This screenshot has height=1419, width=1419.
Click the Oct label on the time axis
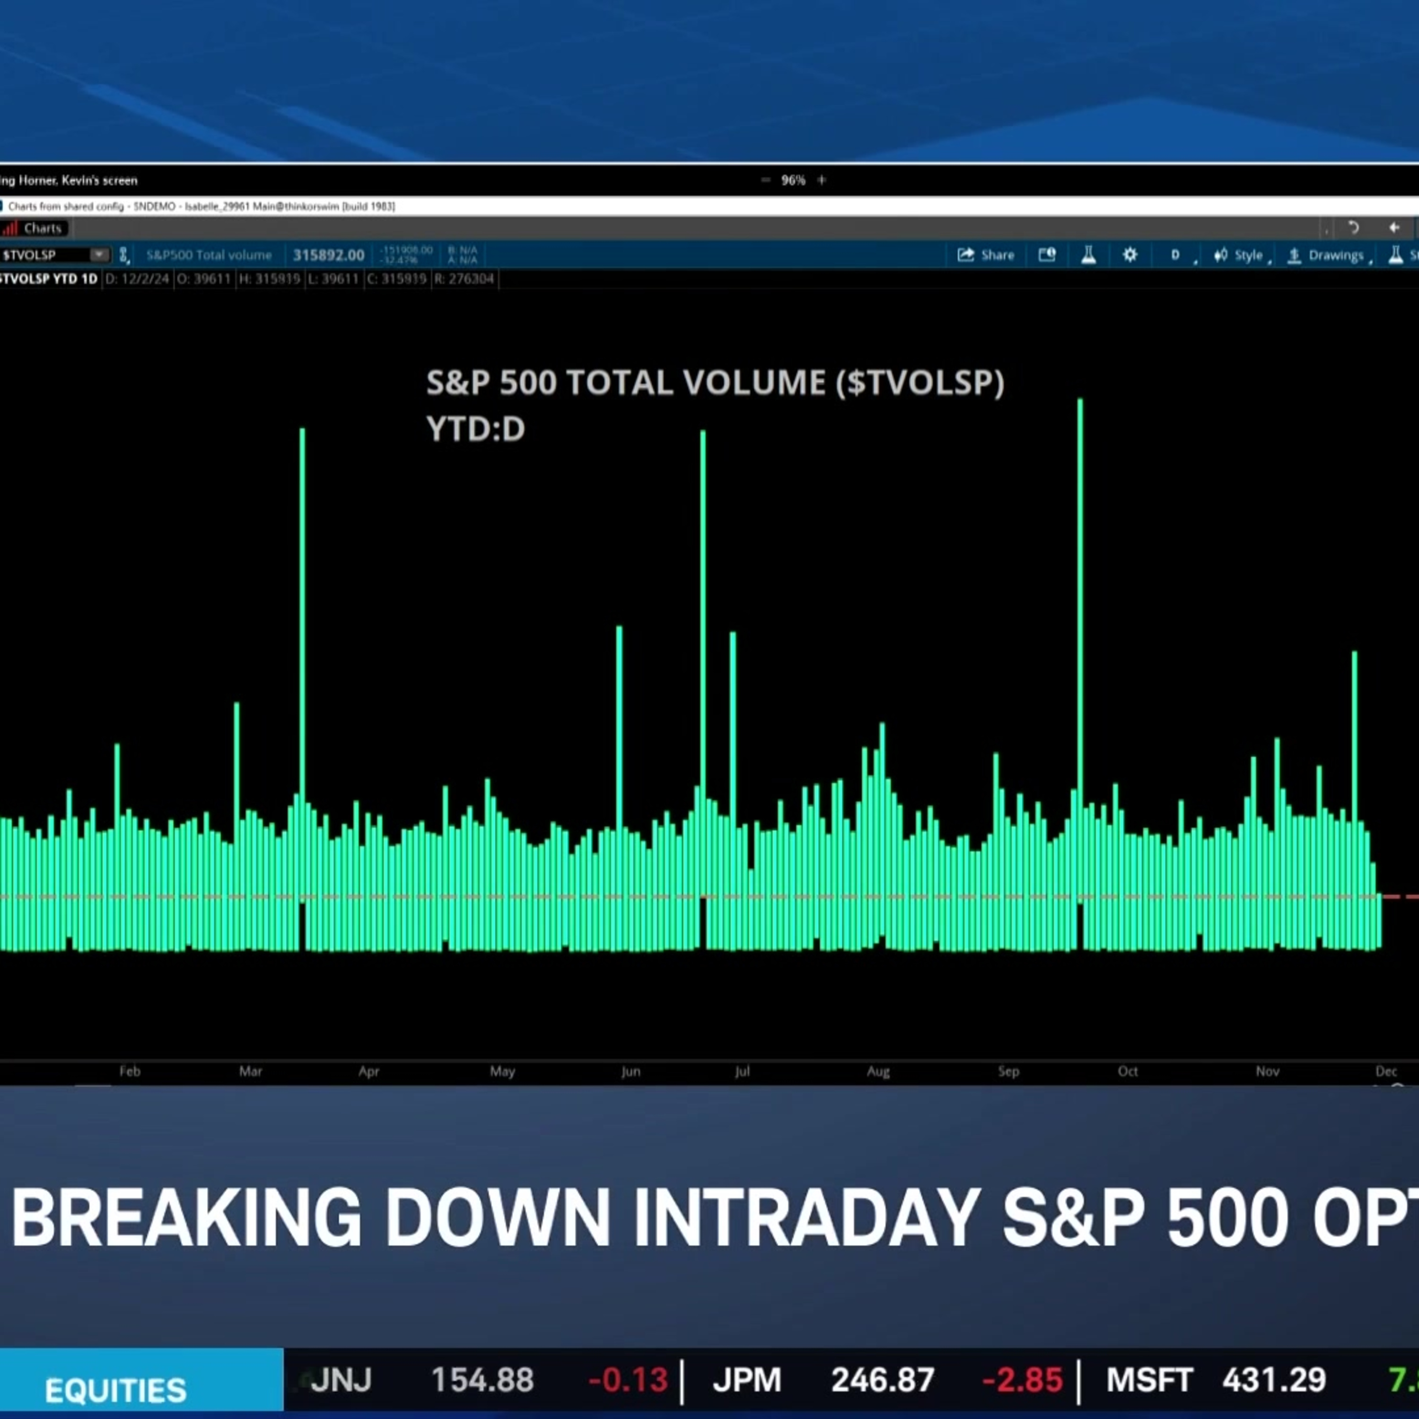(x=1128, y=1071)
